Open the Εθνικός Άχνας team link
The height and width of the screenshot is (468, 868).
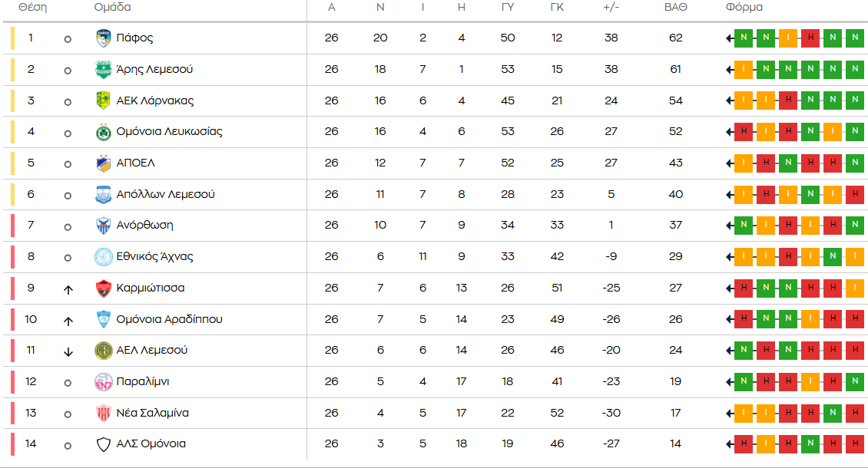click(x=154, y=257)
